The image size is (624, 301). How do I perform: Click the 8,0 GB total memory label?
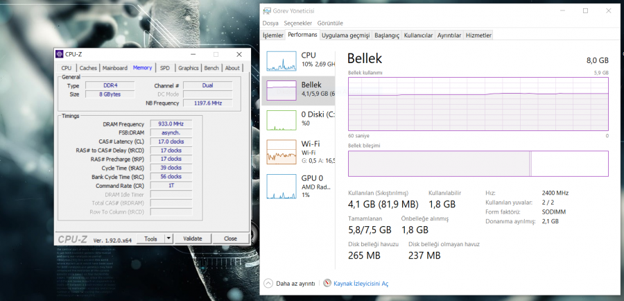point(598,60)
